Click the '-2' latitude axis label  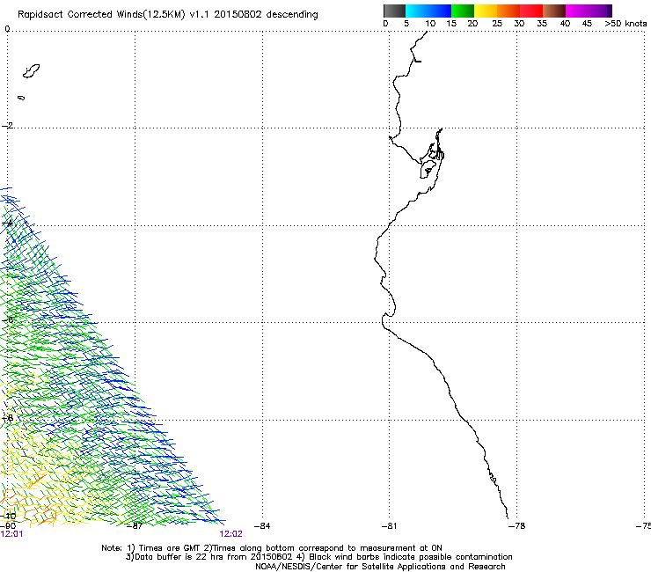coord(7,126)
